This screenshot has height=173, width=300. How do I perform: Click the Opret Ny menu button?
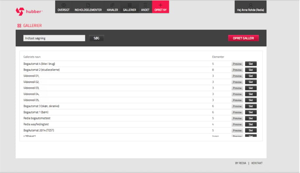click(160, 7)
